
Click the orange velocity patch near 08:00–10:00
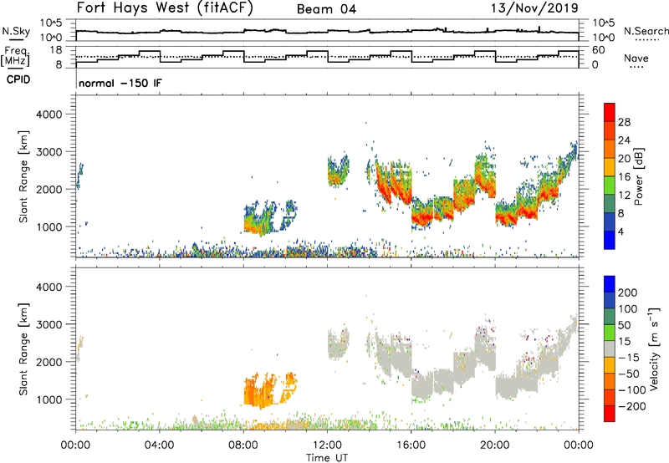point(268,390)
